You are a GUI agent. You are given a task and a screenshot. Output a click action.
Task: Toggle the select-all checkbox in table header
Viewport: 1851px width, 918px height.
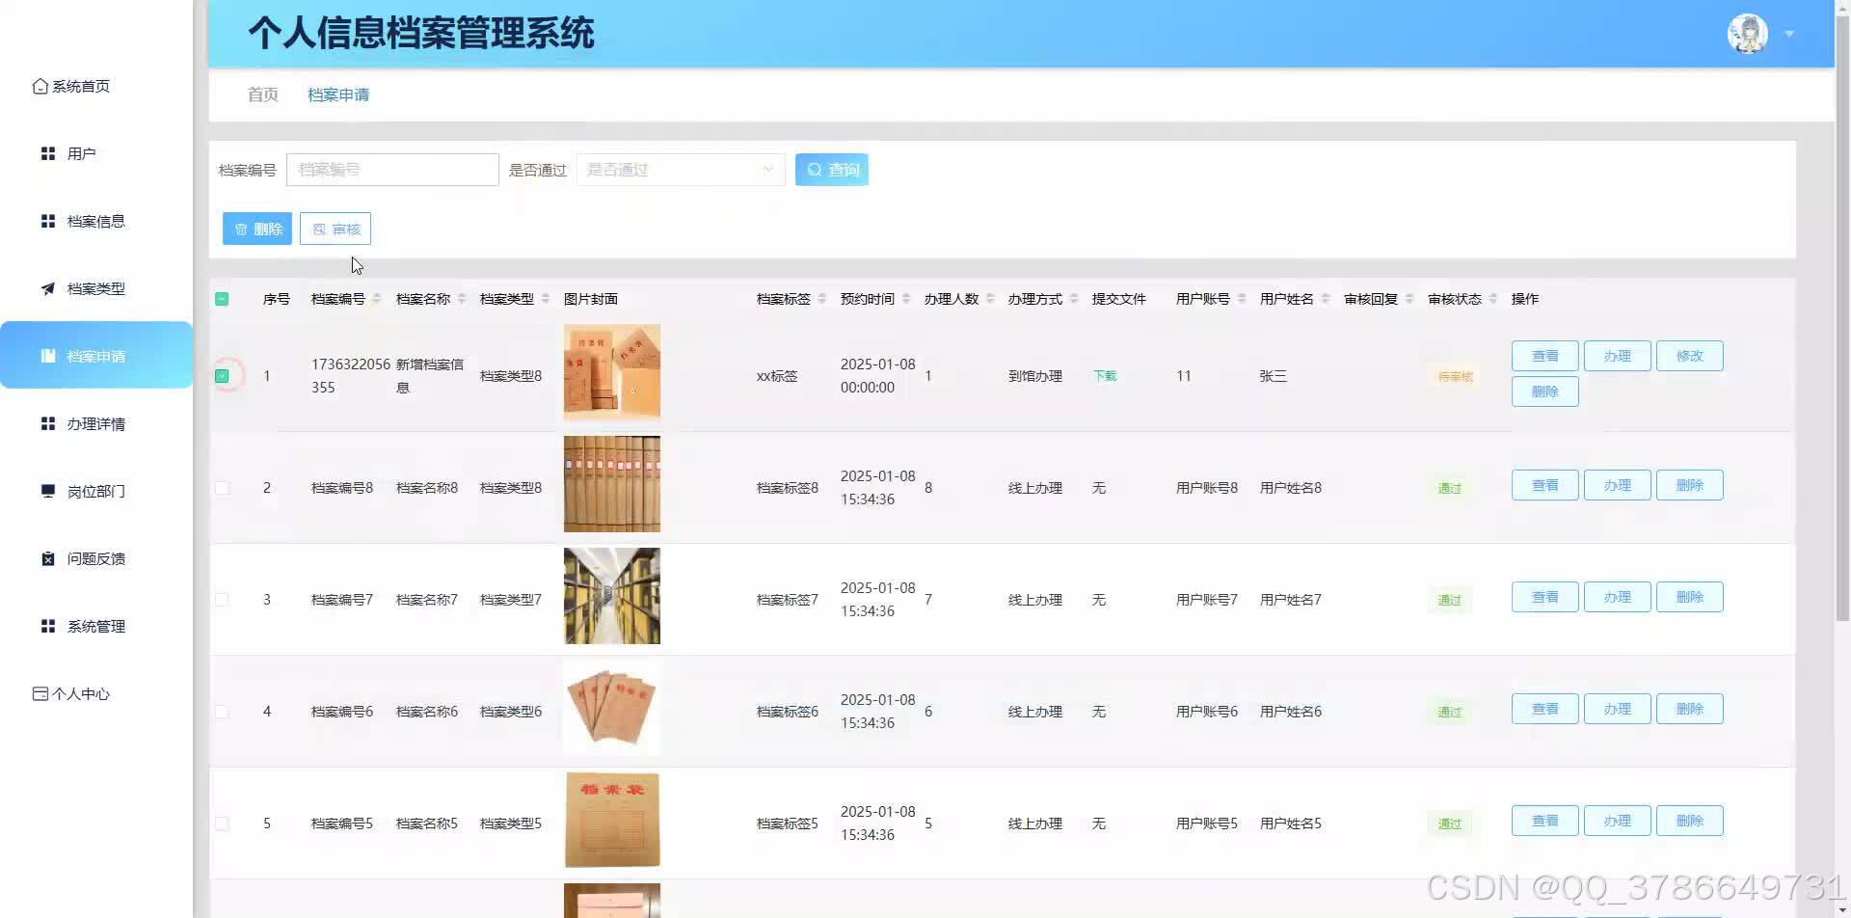(x=222, y=299)
